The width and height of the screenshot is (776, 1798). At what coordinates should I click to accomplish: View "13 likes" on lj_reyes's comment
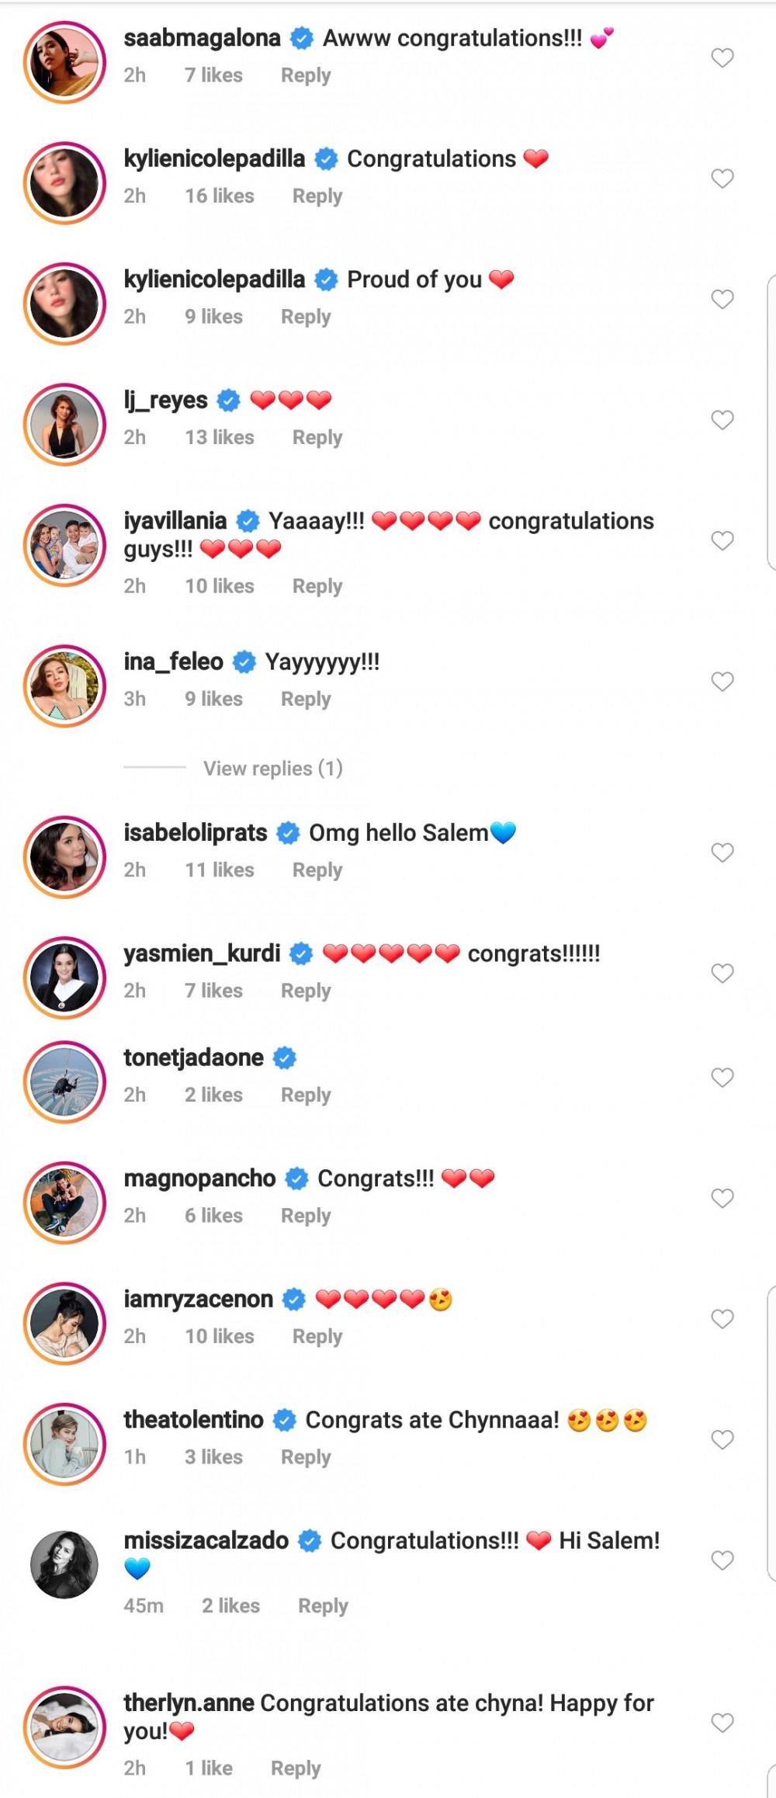point(220,438)
